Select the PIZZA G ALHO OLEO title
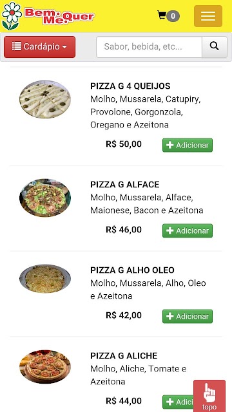The height and width of the screenshot is (412, 232). (132, 270)
